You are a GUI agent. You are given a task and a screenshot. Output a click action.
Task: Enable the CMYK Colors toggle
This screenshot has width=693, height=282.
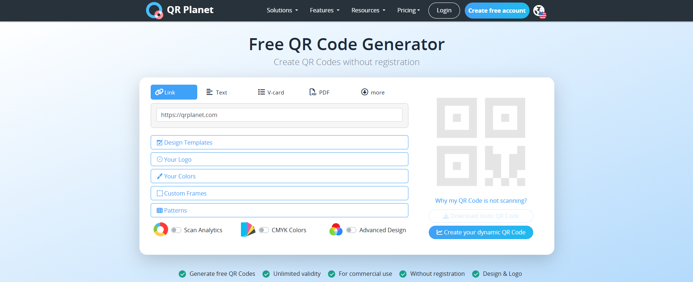264,230
